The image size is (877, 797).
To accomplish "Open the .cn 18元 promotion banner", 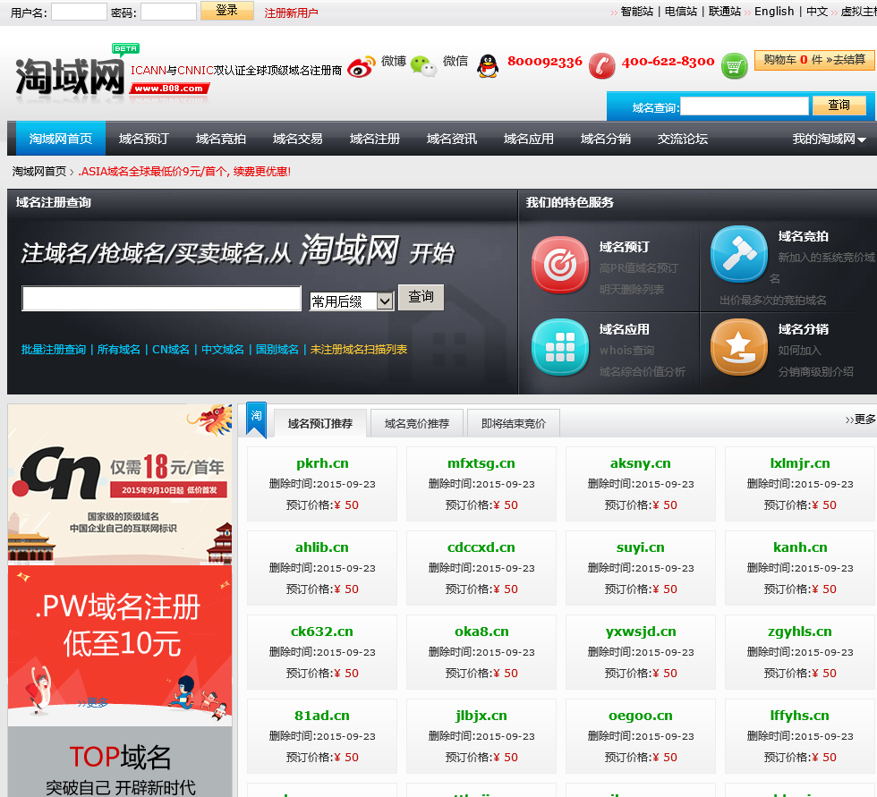I will 120,484.
